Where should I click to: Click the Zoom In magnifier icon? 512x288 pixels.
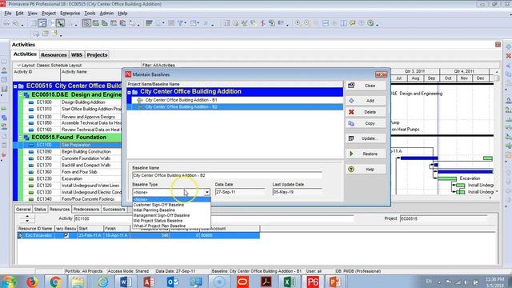[298, 23]
